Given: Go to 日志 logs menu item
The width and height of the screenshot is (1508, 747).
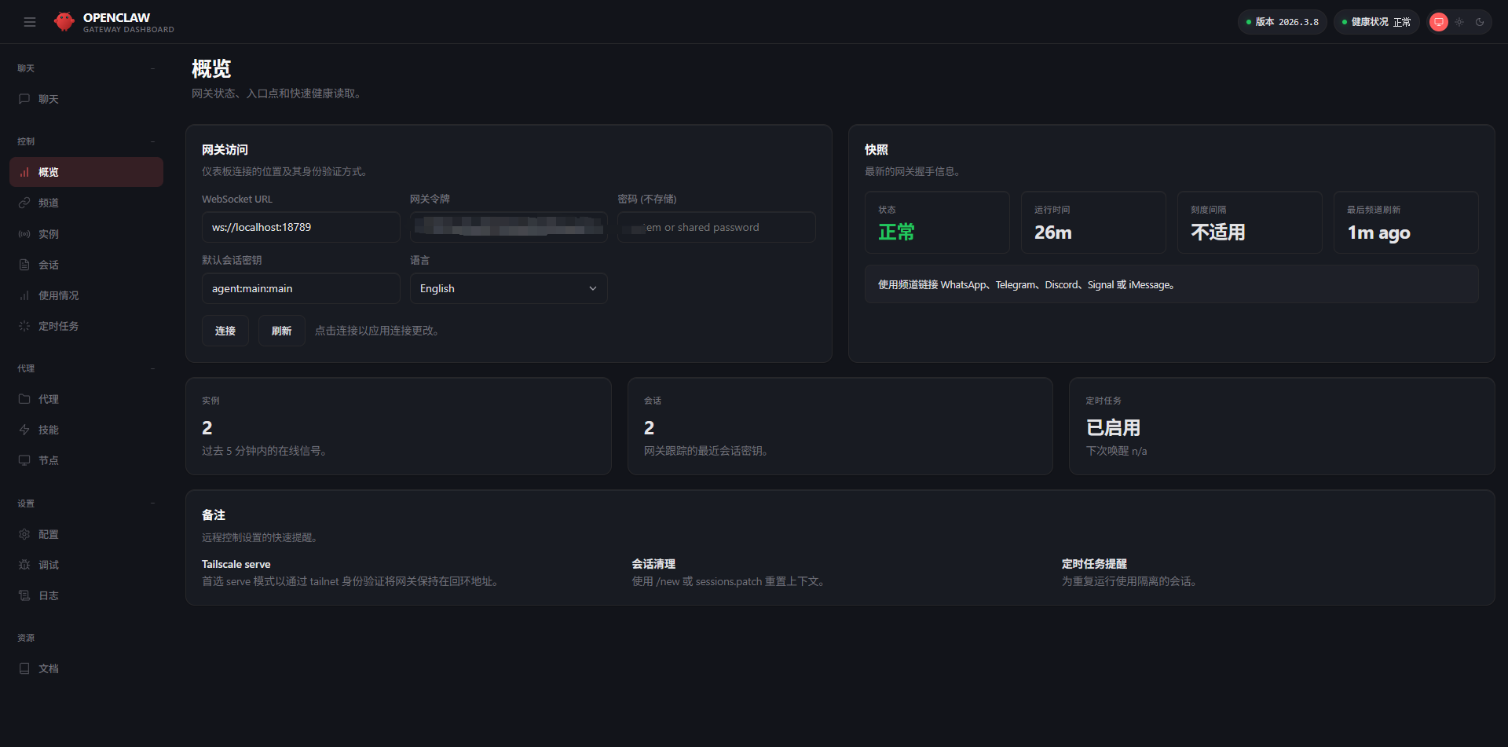Looking at the screenshot, I should click(x=49, y=595).
